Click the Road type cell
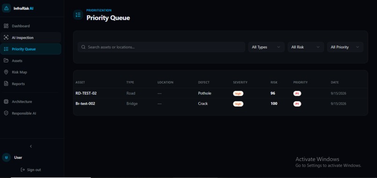Viewport: 377px width, 178px height. [131, 93]
